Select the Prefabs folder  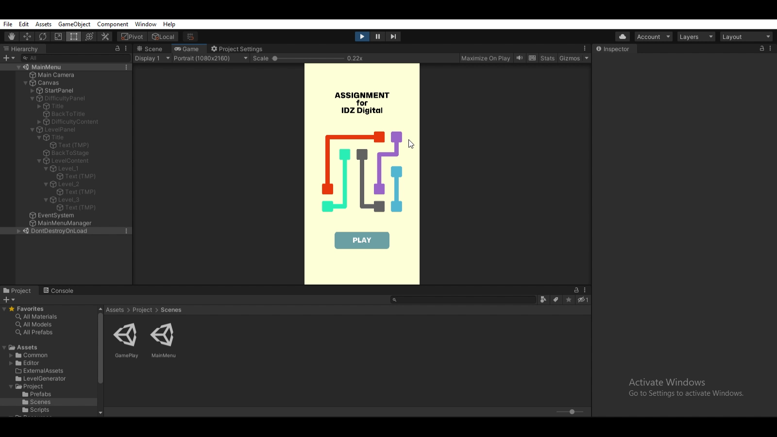[40, 394]
